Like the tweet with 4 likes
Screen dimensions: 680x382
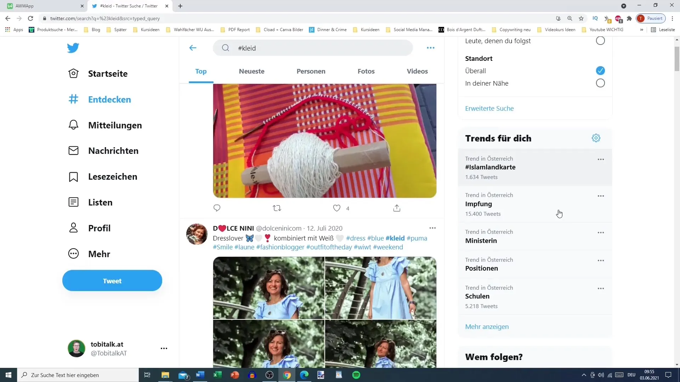[x=337, y=208]
